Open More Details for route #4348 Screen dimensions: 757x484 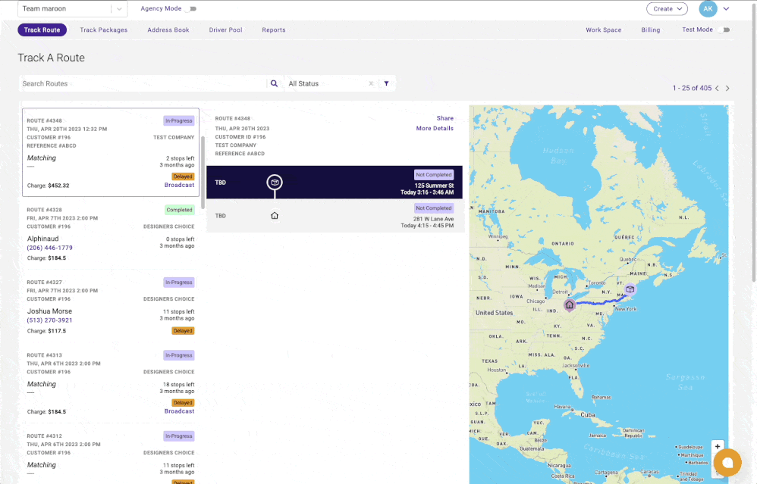[x=435, y=128]
